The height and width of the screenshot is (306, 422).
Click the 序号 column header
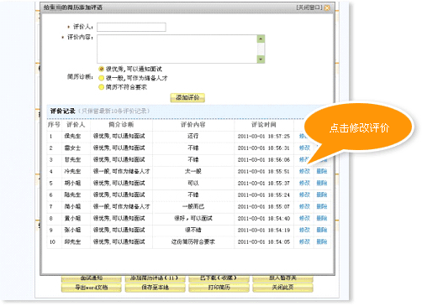[54, 125]
